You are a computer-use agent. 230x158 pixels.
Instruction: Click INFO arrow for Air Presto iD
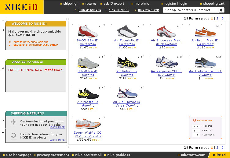coord(92,109)
